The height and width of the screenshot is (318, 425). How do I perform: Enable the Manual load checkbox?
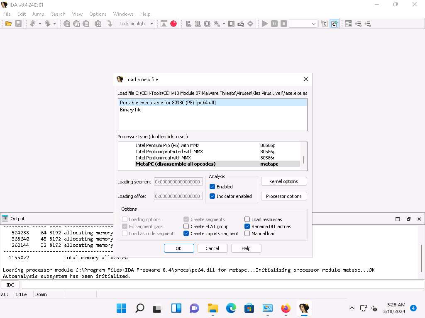point(247,234)
